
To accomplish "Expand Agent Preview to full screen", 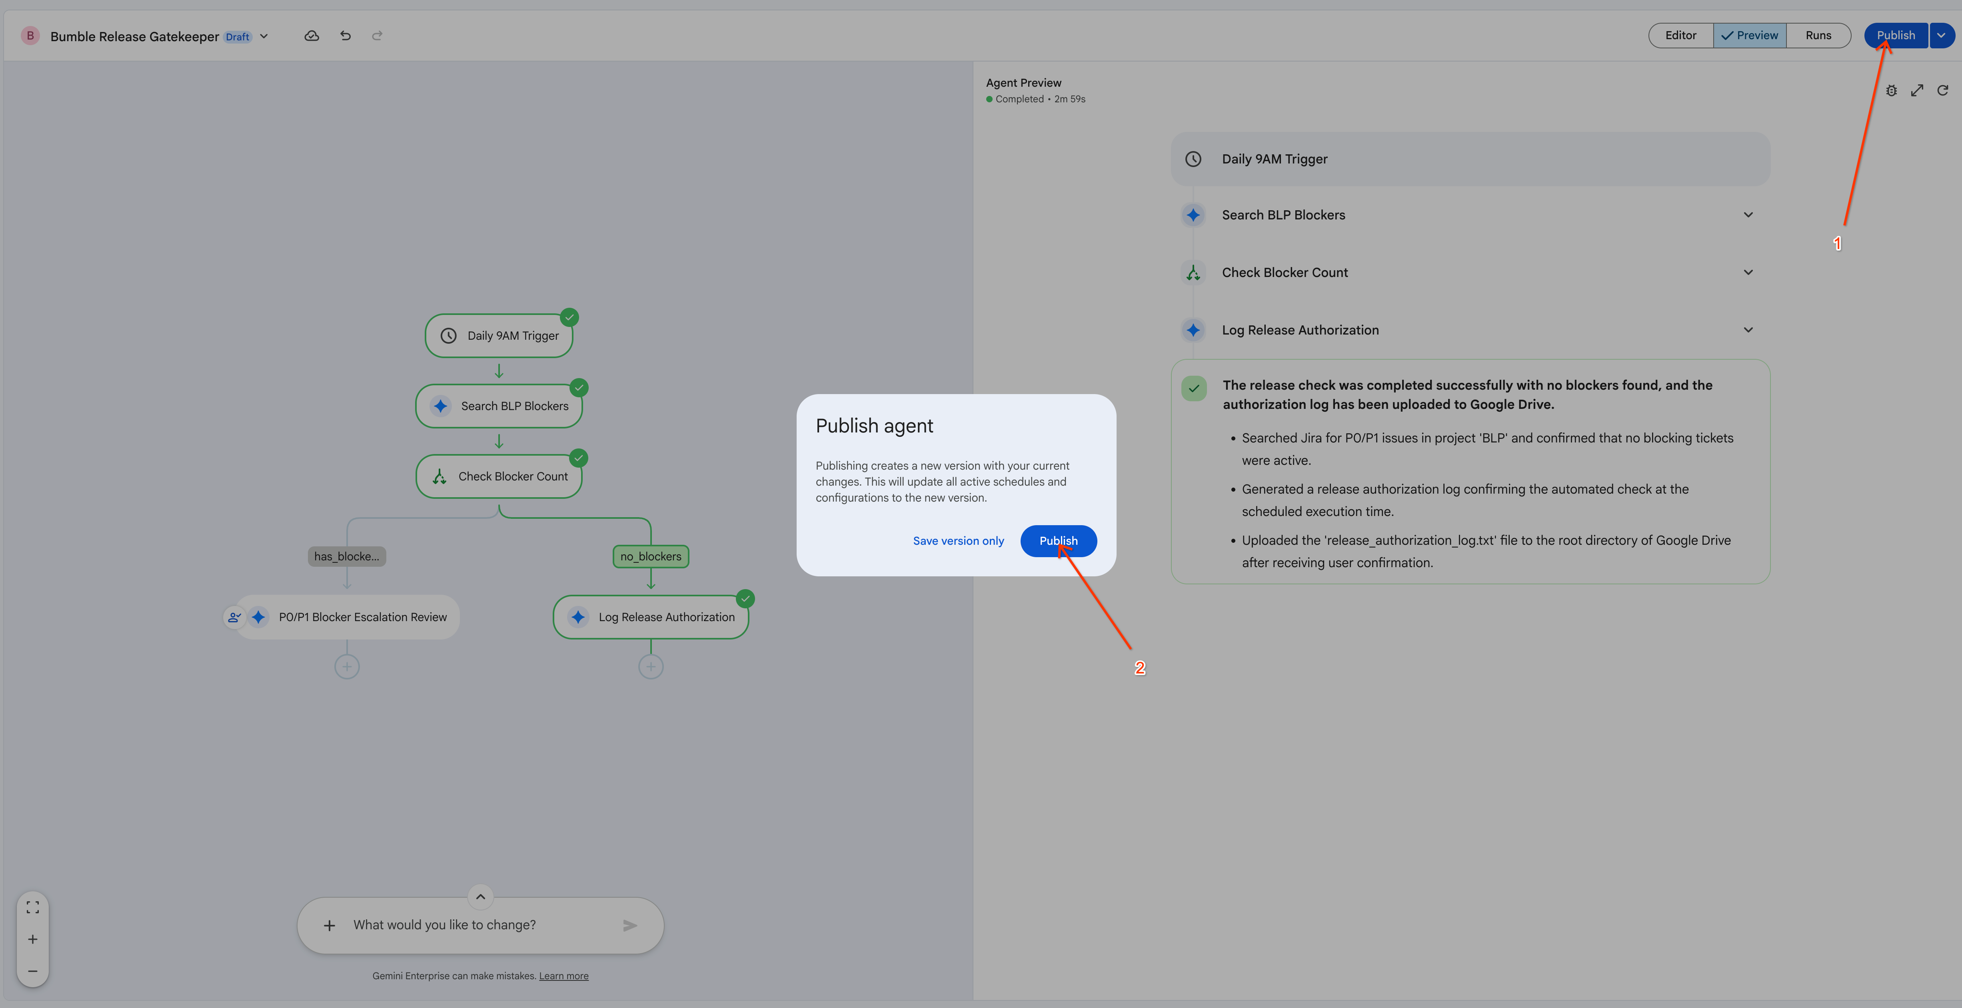I will pos(1917,91).
